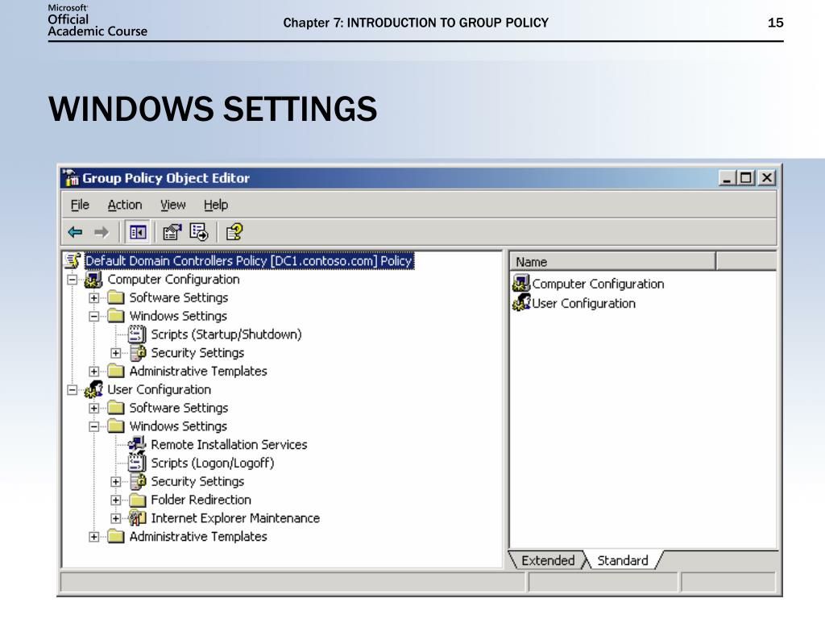Viewport: 825px width, 619px height.
Task: Select the Computer Configuration tree label
Action: [174, 280]
